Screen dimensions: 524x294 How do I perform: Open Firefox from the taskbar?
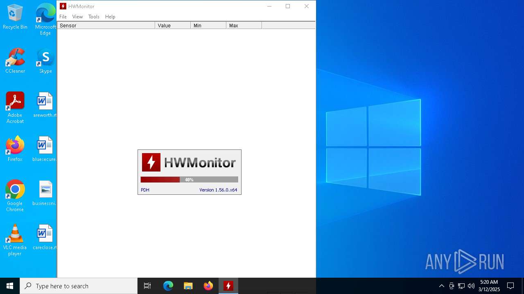click(208, 286)
